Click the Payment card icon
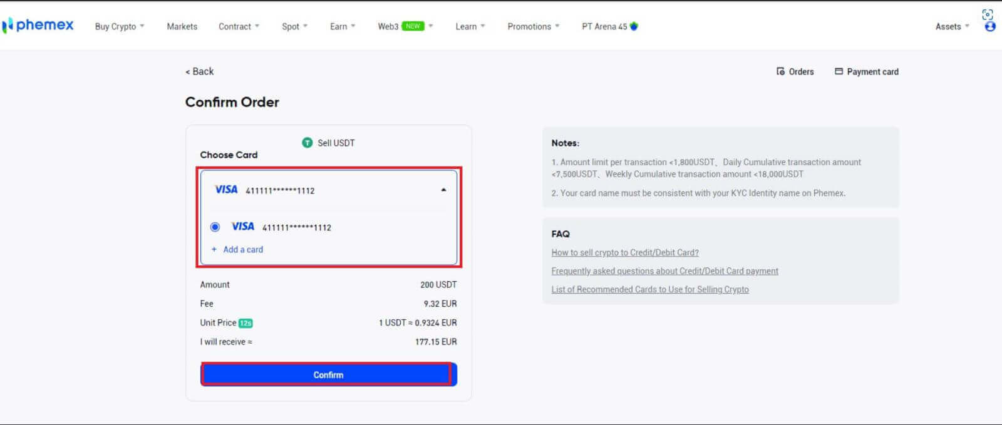This screenshot has height=425, width=1002. (839, 71)
